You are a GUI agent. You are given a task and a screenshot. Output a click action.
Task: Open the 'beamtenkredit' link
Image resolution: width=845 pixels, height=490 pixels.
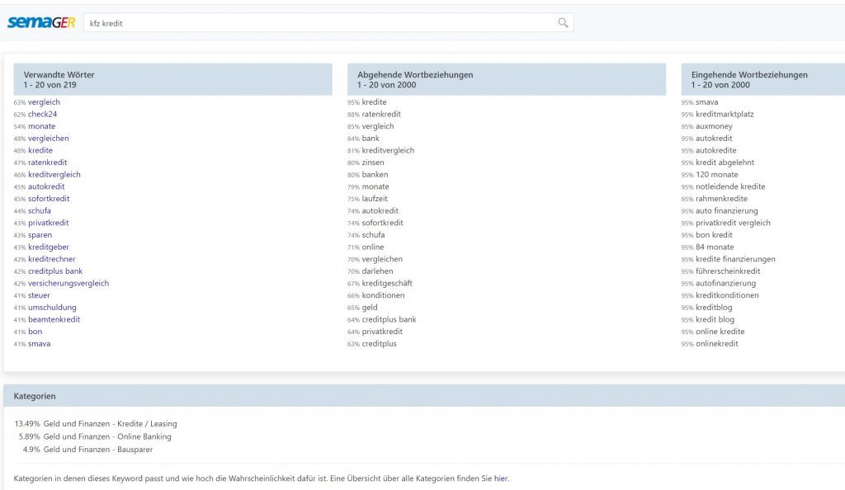[x=54, y=319]
